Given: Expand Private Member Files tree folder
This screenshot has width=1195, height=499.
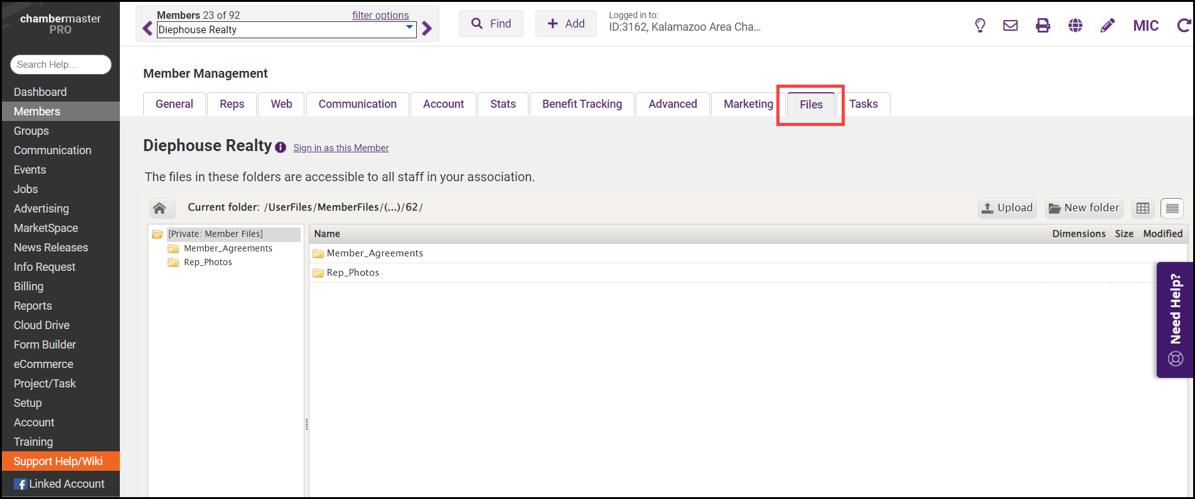Looking at the screenshot, I should click(158, 234).
